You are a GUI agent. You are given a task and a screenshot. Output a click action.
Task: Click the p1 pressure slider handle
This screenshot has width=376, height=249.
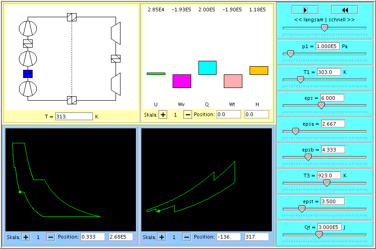point(290,54)
